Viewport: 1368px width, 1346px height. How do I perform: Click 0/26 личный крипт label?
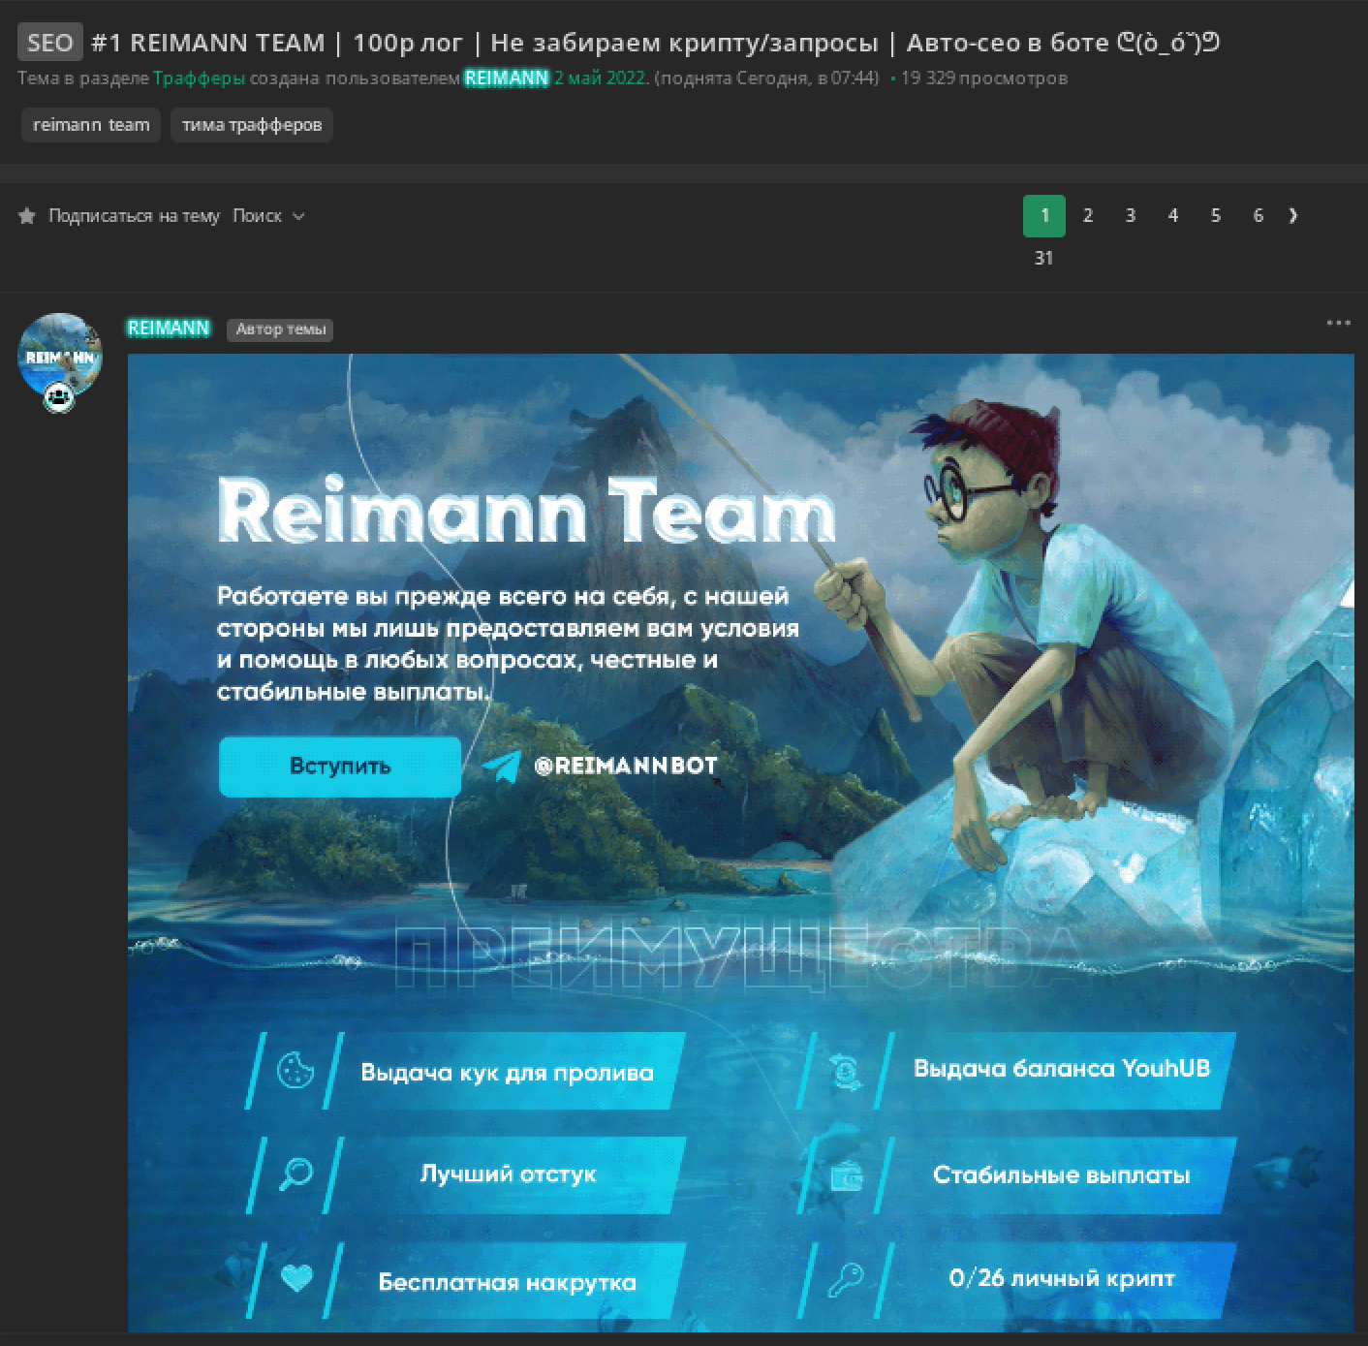tap(1062, 1279)
